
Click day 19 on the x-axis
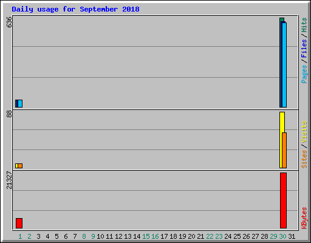[x=182, y=236]
